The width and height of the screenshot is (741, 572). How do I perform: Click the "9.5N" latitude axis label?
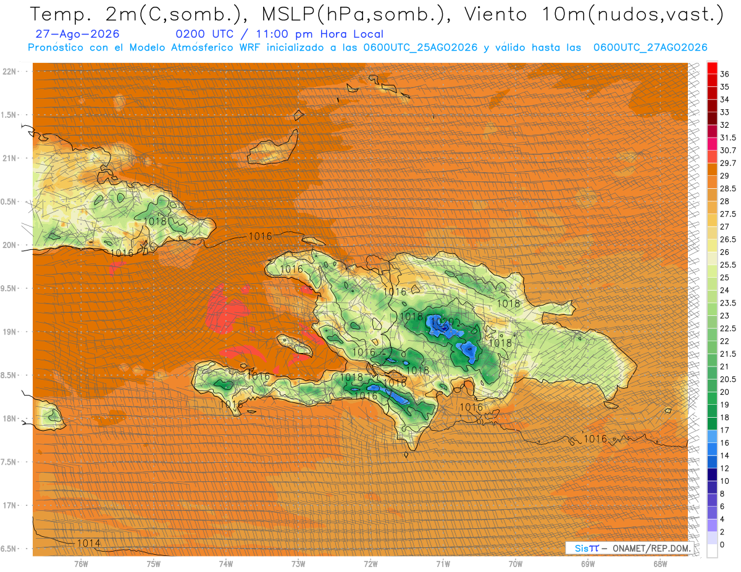[9, 288]
